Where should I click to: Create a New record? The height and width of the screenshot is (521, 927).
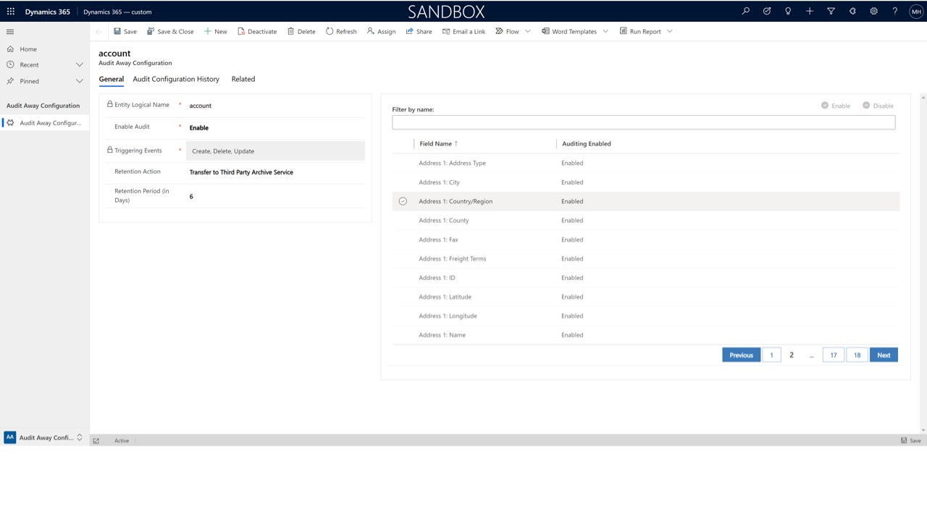(x=215, y=32)
